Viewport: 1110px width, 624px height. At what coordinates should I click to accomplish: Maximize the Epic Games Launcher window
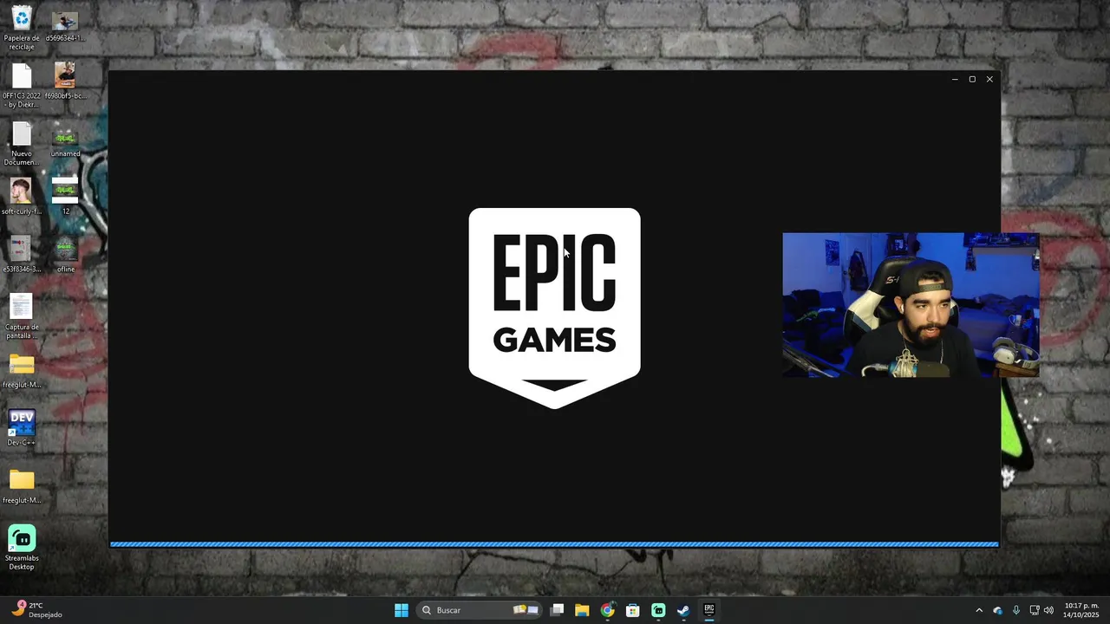tap(972, 79)
